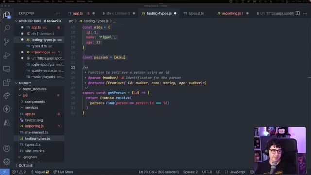311x175 pixels.
Task: Select testing-types.js in open editors list
Action: [39, 40]
